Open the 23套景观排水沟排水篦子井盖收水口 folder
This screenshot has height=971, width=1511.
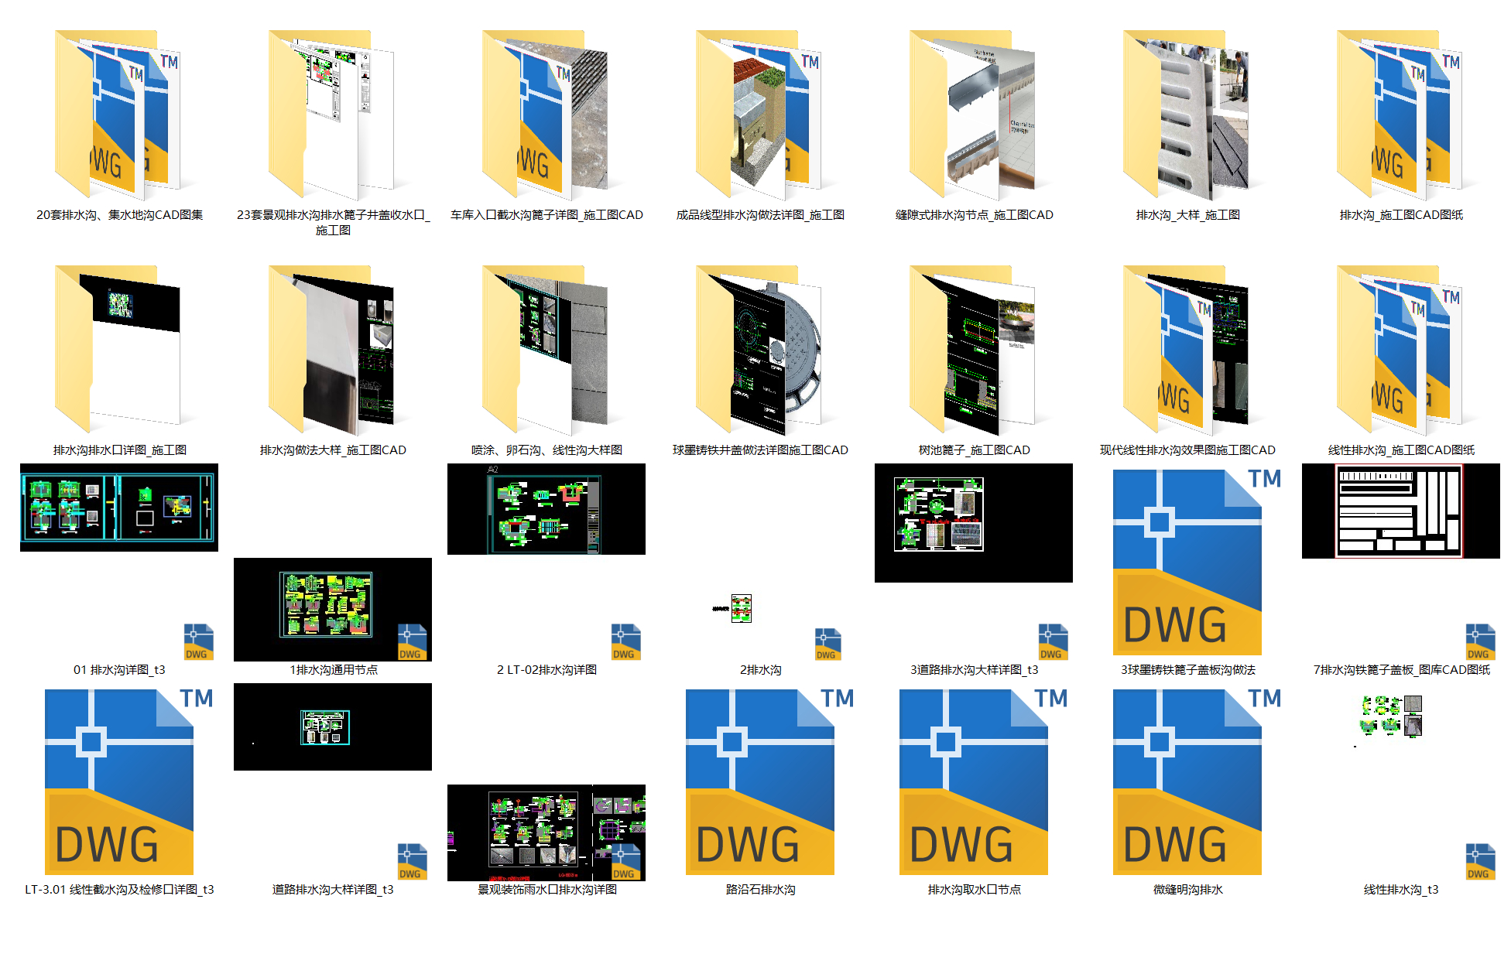tap(333, 115)
